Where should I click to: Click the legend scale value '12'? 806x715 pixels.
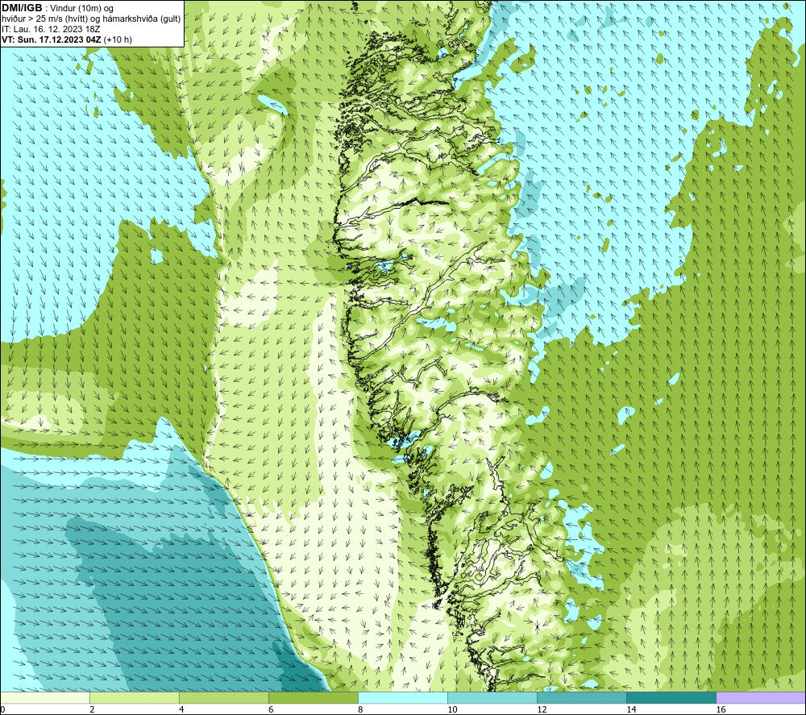tap(542, 710)
